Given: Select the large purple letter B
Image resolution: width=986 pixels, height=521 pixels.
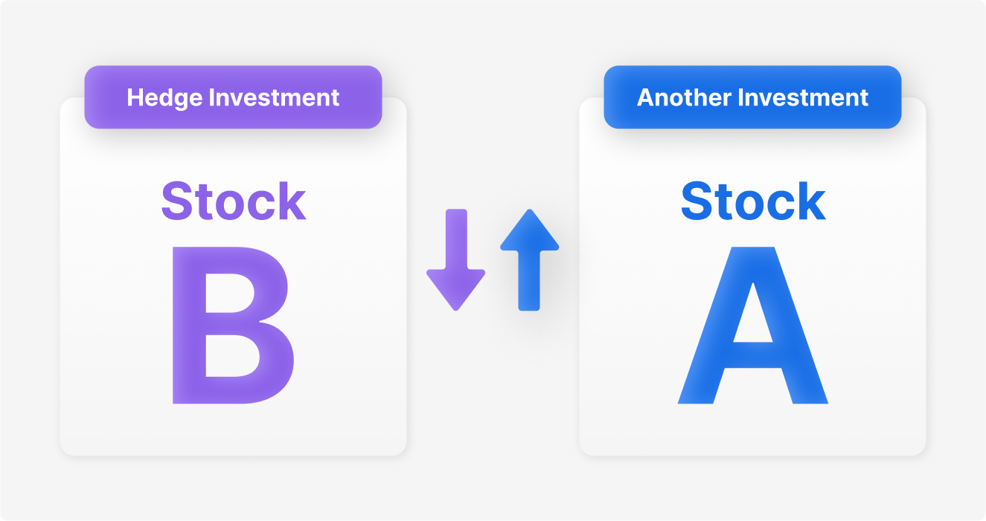Looking at the screenshot, I should 233,325.
